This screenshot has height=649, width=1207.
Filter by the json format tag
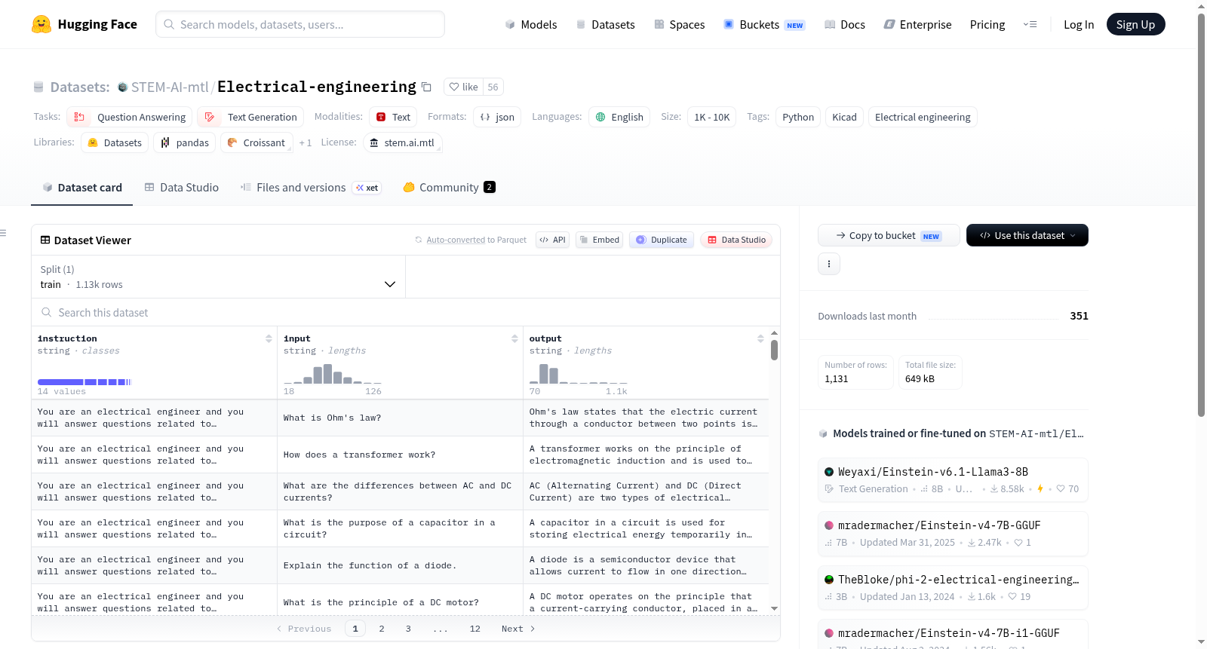coord(497,117)
